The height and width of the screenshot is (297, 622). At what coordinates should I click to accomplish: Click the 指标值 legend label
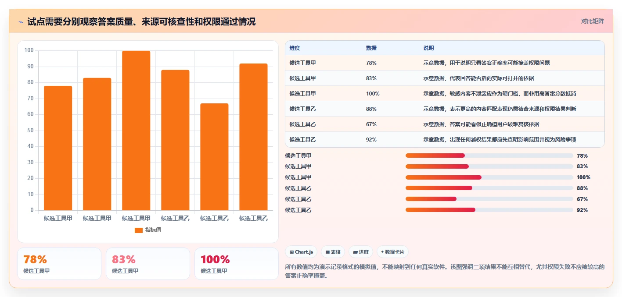click(153, 230)
